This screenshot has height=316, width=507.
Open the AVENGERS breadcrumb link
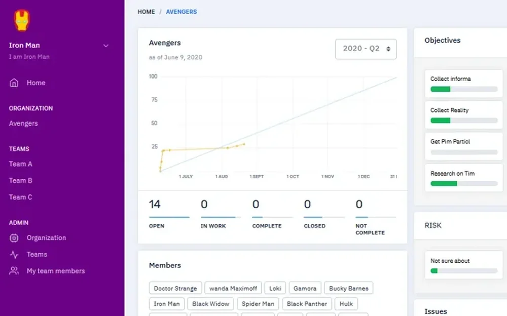pyautogui.click(x=181, y=12)
